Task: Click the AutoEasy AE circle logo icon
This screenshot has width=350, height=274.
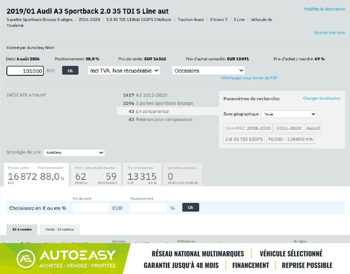Action: click(26, 259)
